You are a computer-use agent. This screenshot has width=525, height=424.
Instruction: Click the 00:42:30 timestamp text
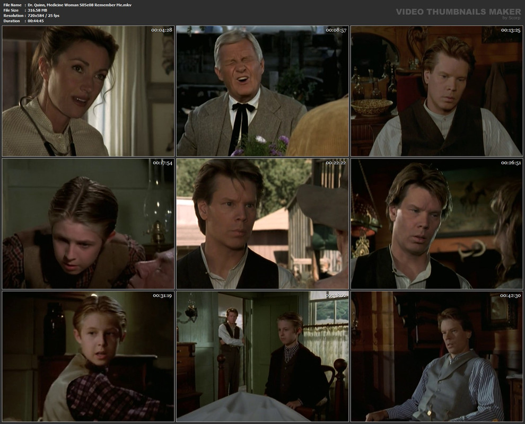[x=511, y=296]
